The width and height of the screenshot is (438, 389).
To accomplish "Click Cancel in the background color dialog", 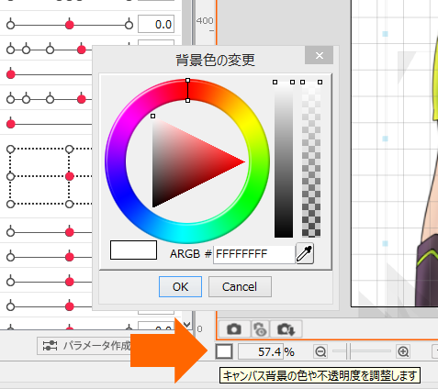I will 240,287.
